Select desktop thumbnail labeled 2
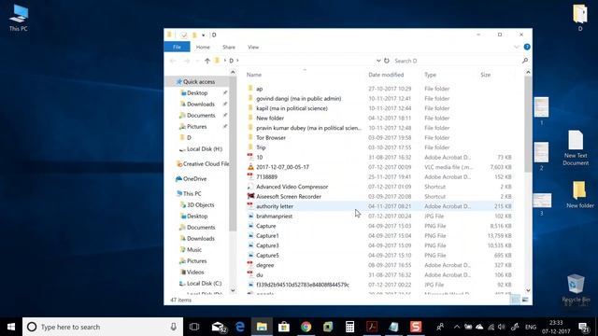 click(541, 156)
